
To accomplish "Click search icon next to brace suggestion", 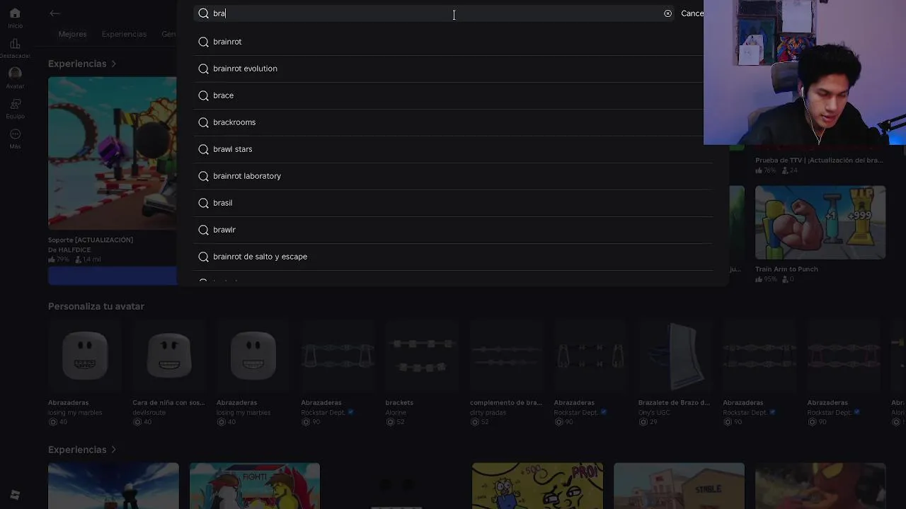I will pos(203,95).
